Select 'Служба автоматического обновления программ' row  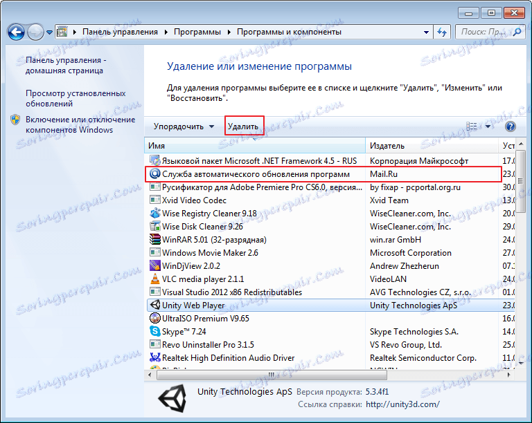323,174
